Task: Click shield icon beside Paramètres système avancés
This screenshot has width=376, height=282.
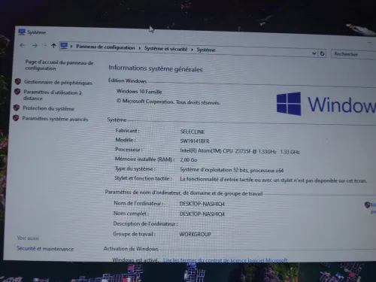Action: click(16, 118)
